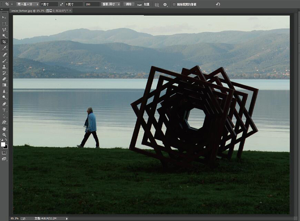The width and height of the screenshot is (300, 221).
Task: Toggle Quick Mask mode in the toolbox
Action: point(4,153)
